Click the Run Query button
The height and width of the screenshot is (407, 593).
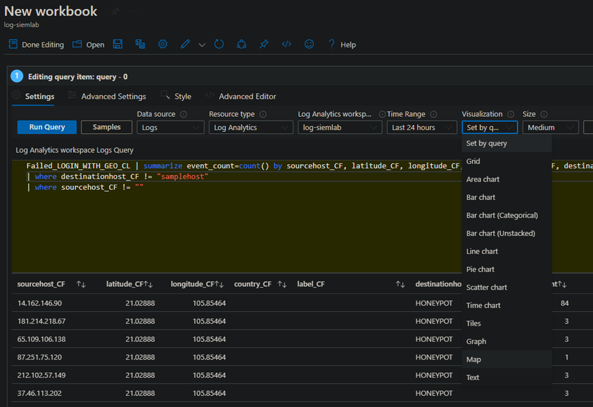point(46,127)
